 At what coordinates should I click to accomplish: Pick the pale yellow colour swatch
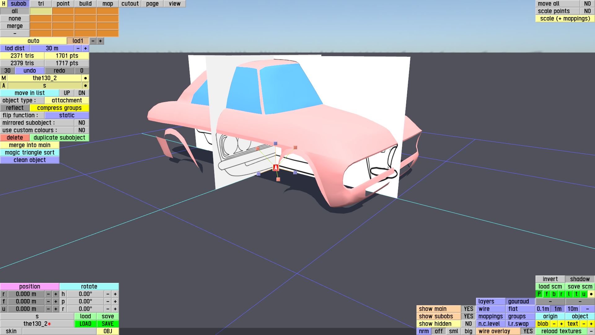[x=41, y=11]
